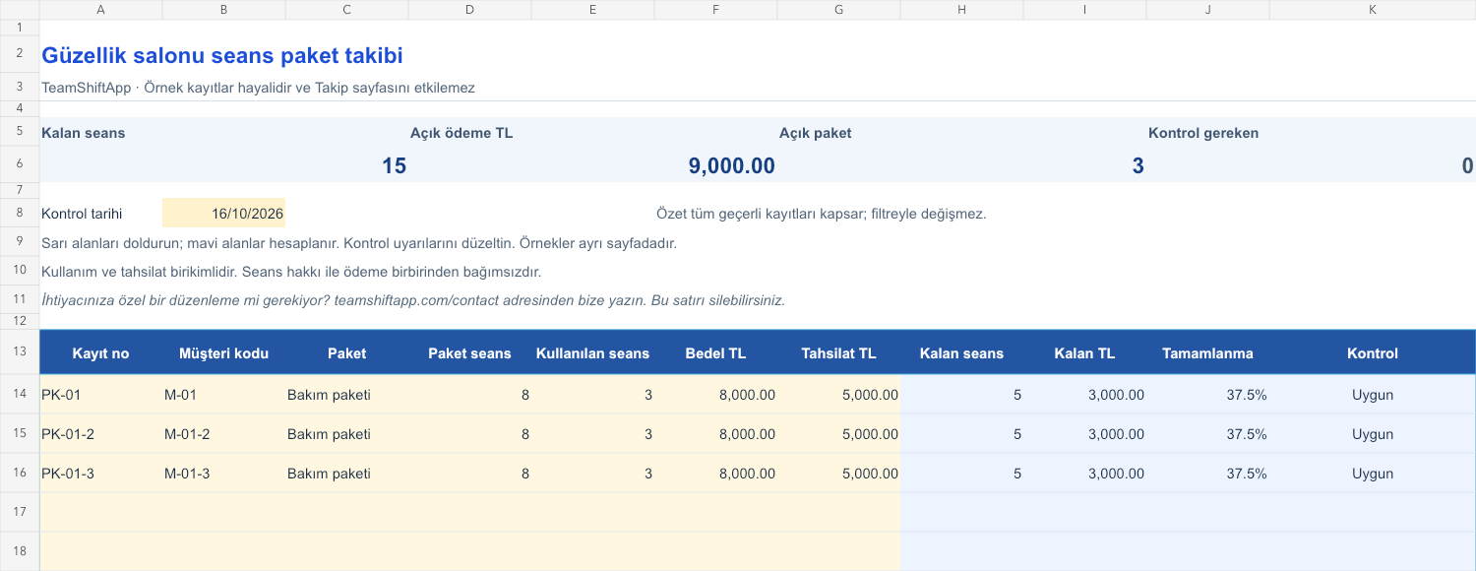Click the "Paket" table header
Viewport: 1476px width, 571px height.
coord(347,353)
